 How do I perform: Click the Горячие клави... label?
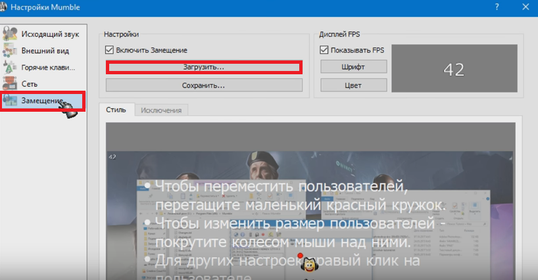48,68
